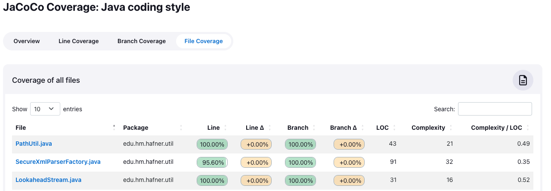This screenshot has height=191, width=551.
Task: Open SecureXmlParserFactory.java file link
Action: point(58,162)
